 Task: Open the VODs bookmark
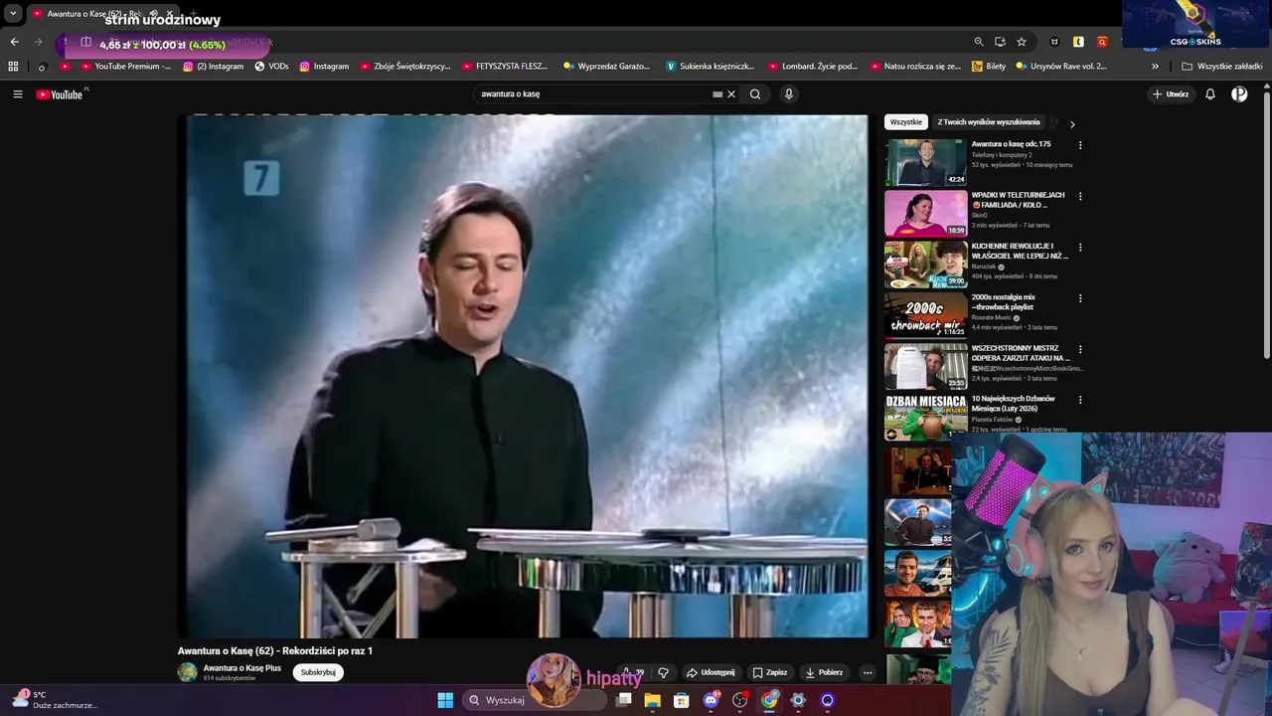pyautogui.click(x=271, y=67)
